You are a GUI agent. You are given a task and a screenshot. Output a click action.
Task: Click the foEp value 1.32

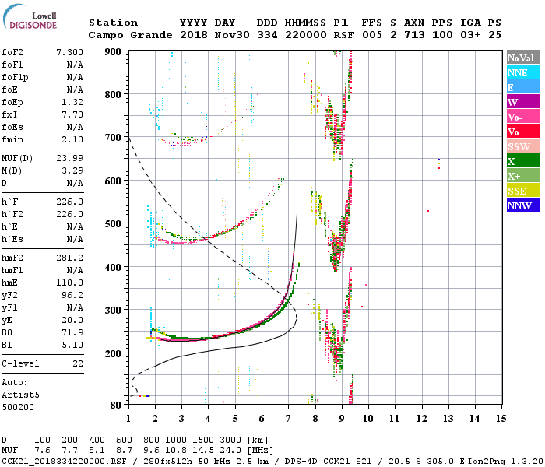click(x=72, y=102)
